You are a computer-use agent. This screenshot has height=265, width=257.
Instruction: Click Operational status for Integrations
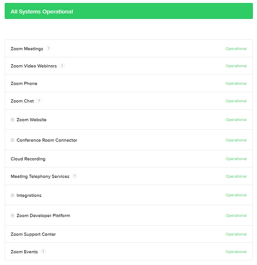coord(236,195)
